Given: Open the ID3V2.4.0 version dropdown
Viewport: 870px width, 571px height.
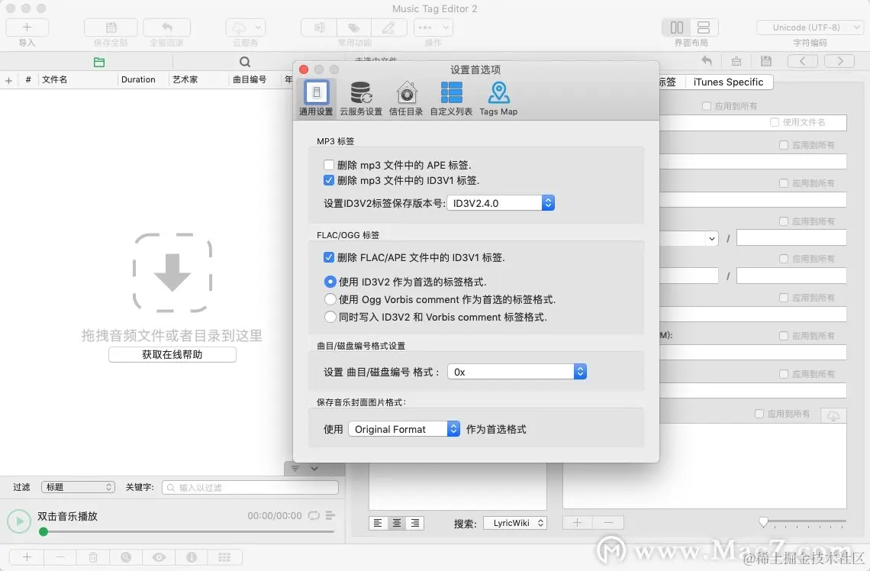Looking at the screenshot, I should (x=501, y=203).
